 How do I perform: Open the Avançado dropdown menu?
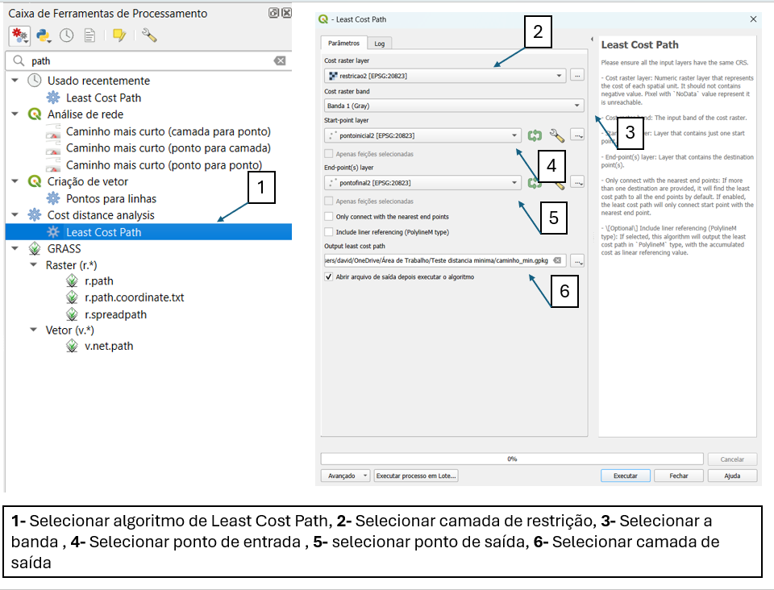pos(344,475)
